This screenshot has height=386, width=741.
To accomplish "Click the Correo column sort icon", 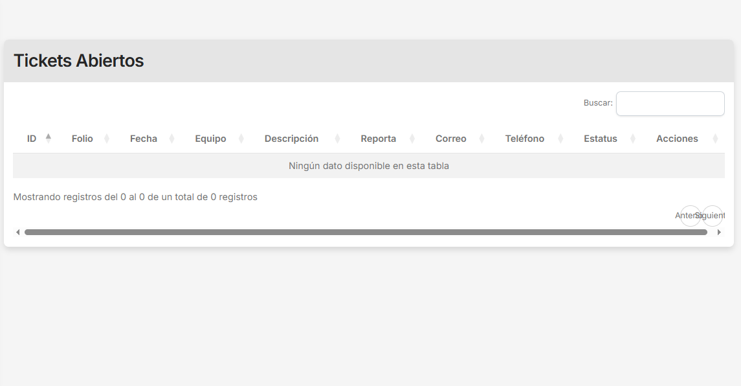I will click(x=481, y=138).
